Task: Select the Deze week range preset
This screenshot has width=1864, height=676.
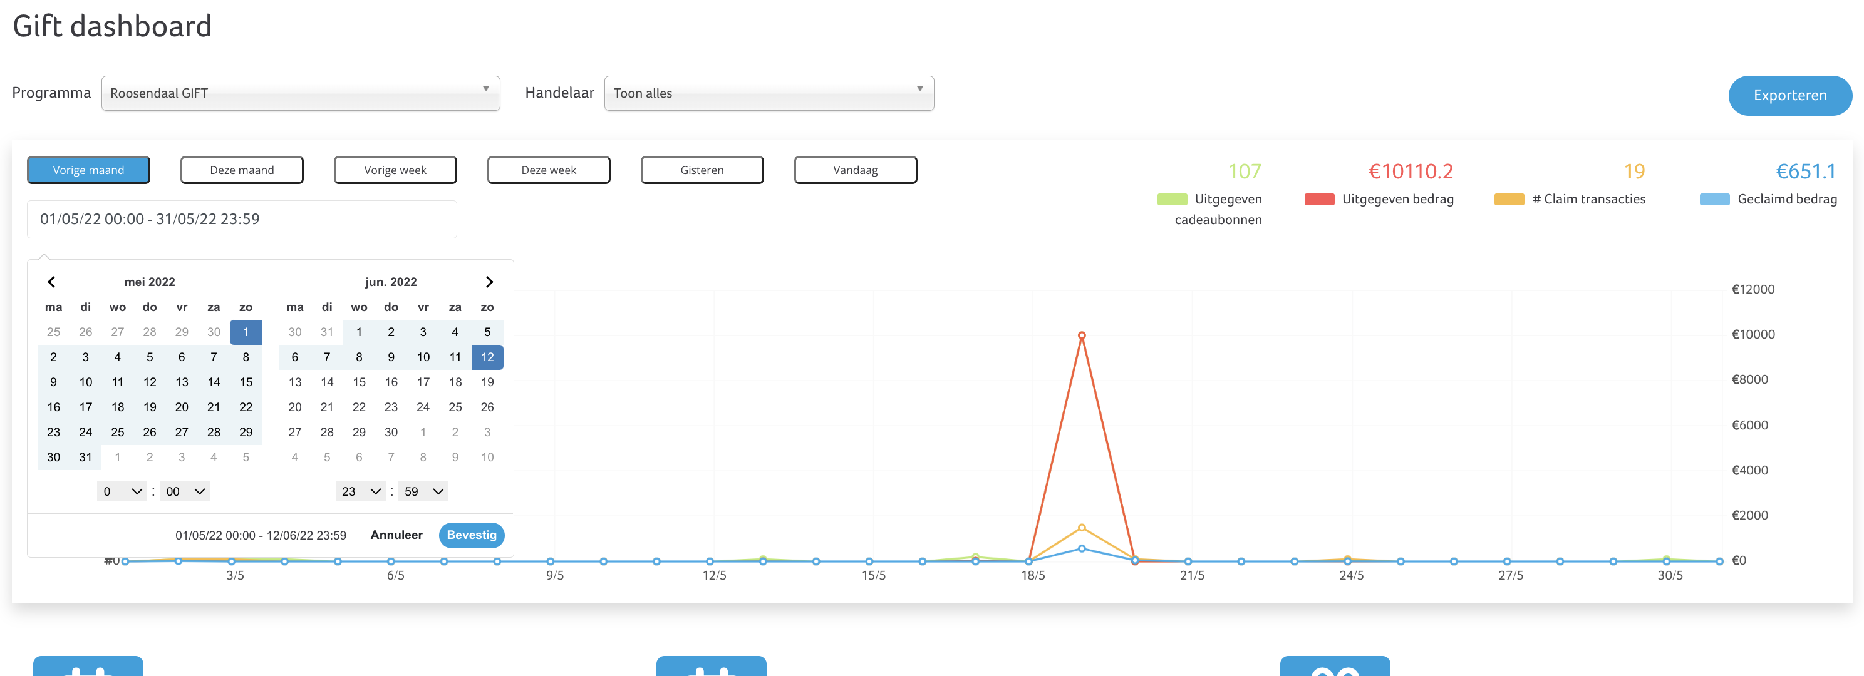Action: [x=549, y=170]
